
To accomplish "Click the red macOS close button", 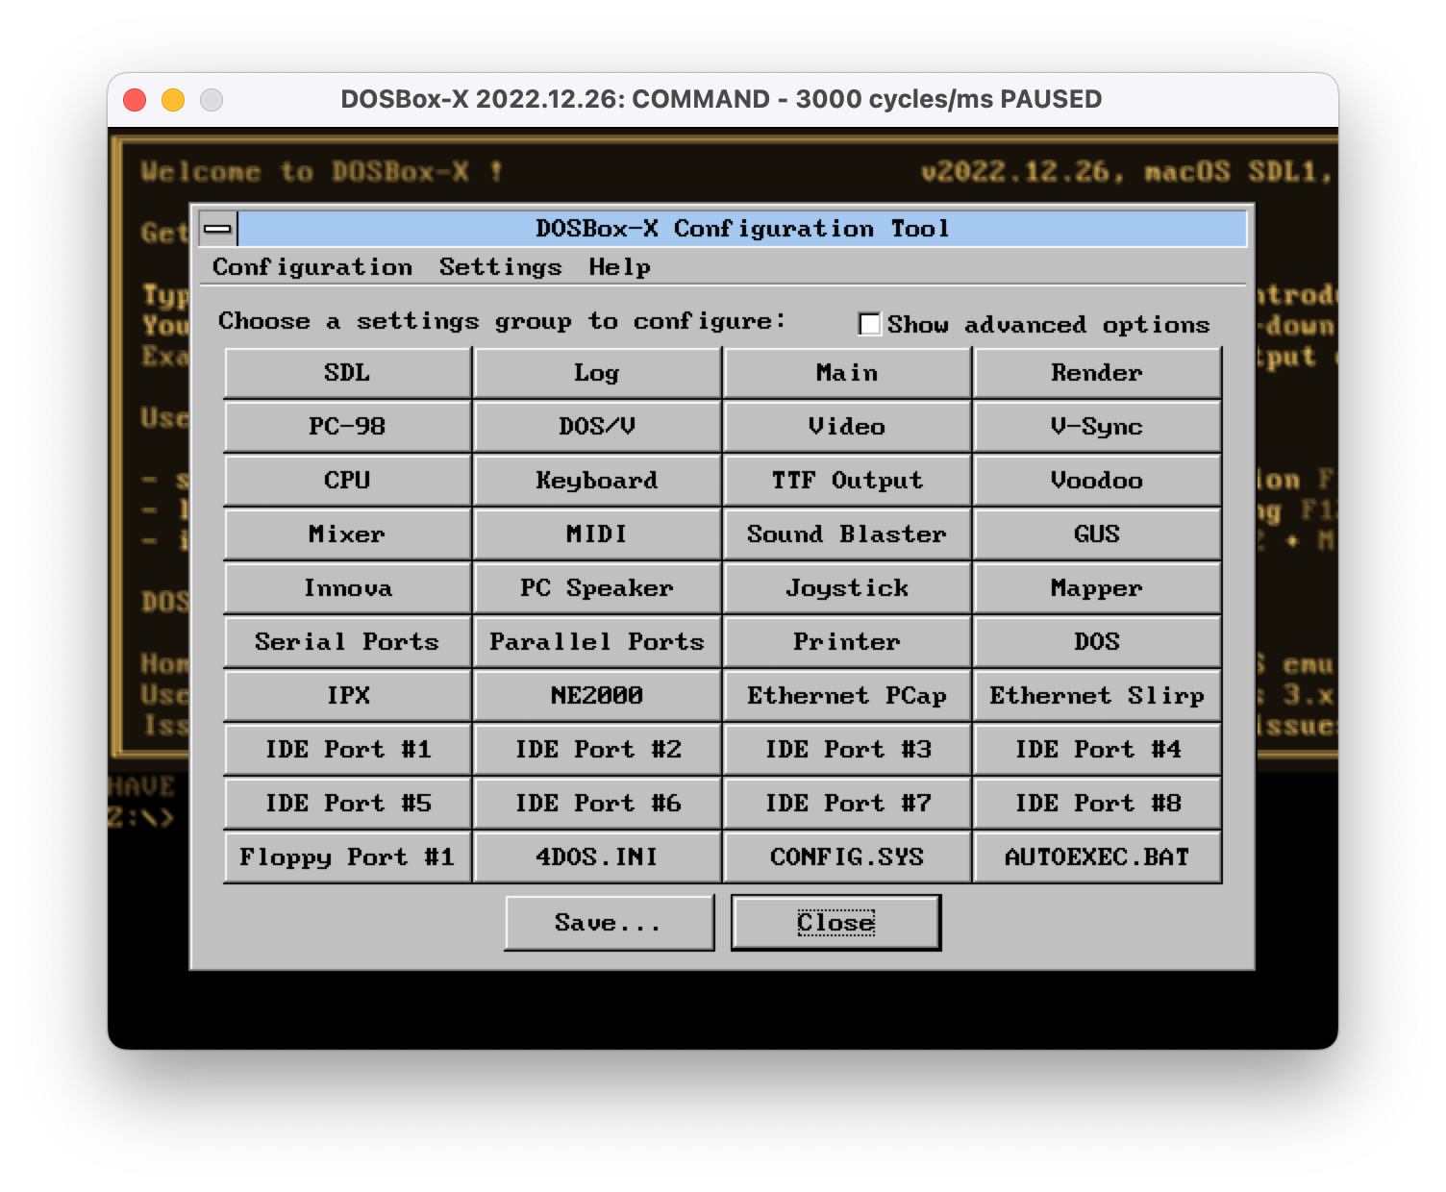I will (135, 100).
